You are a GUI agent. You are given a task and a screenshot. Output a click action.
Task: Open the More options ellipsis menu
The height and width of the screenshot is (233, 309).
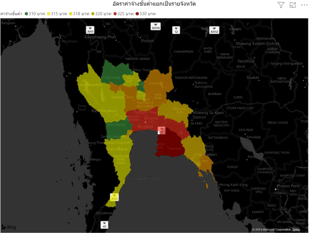[304, 5]
